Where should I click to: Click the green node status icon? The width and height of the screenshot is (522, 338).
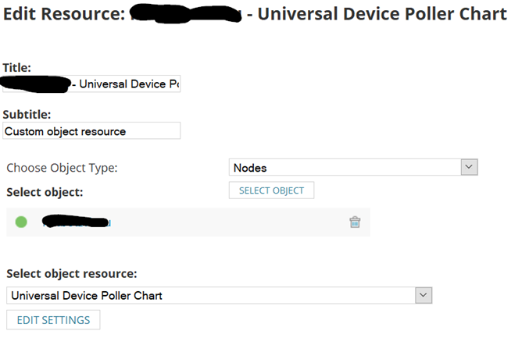coord(21,222)
